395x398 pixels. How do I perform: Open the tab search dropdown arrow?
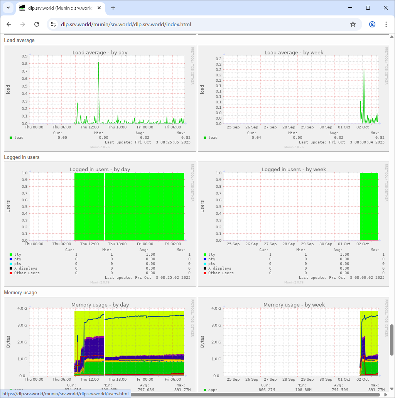point(8,8)
